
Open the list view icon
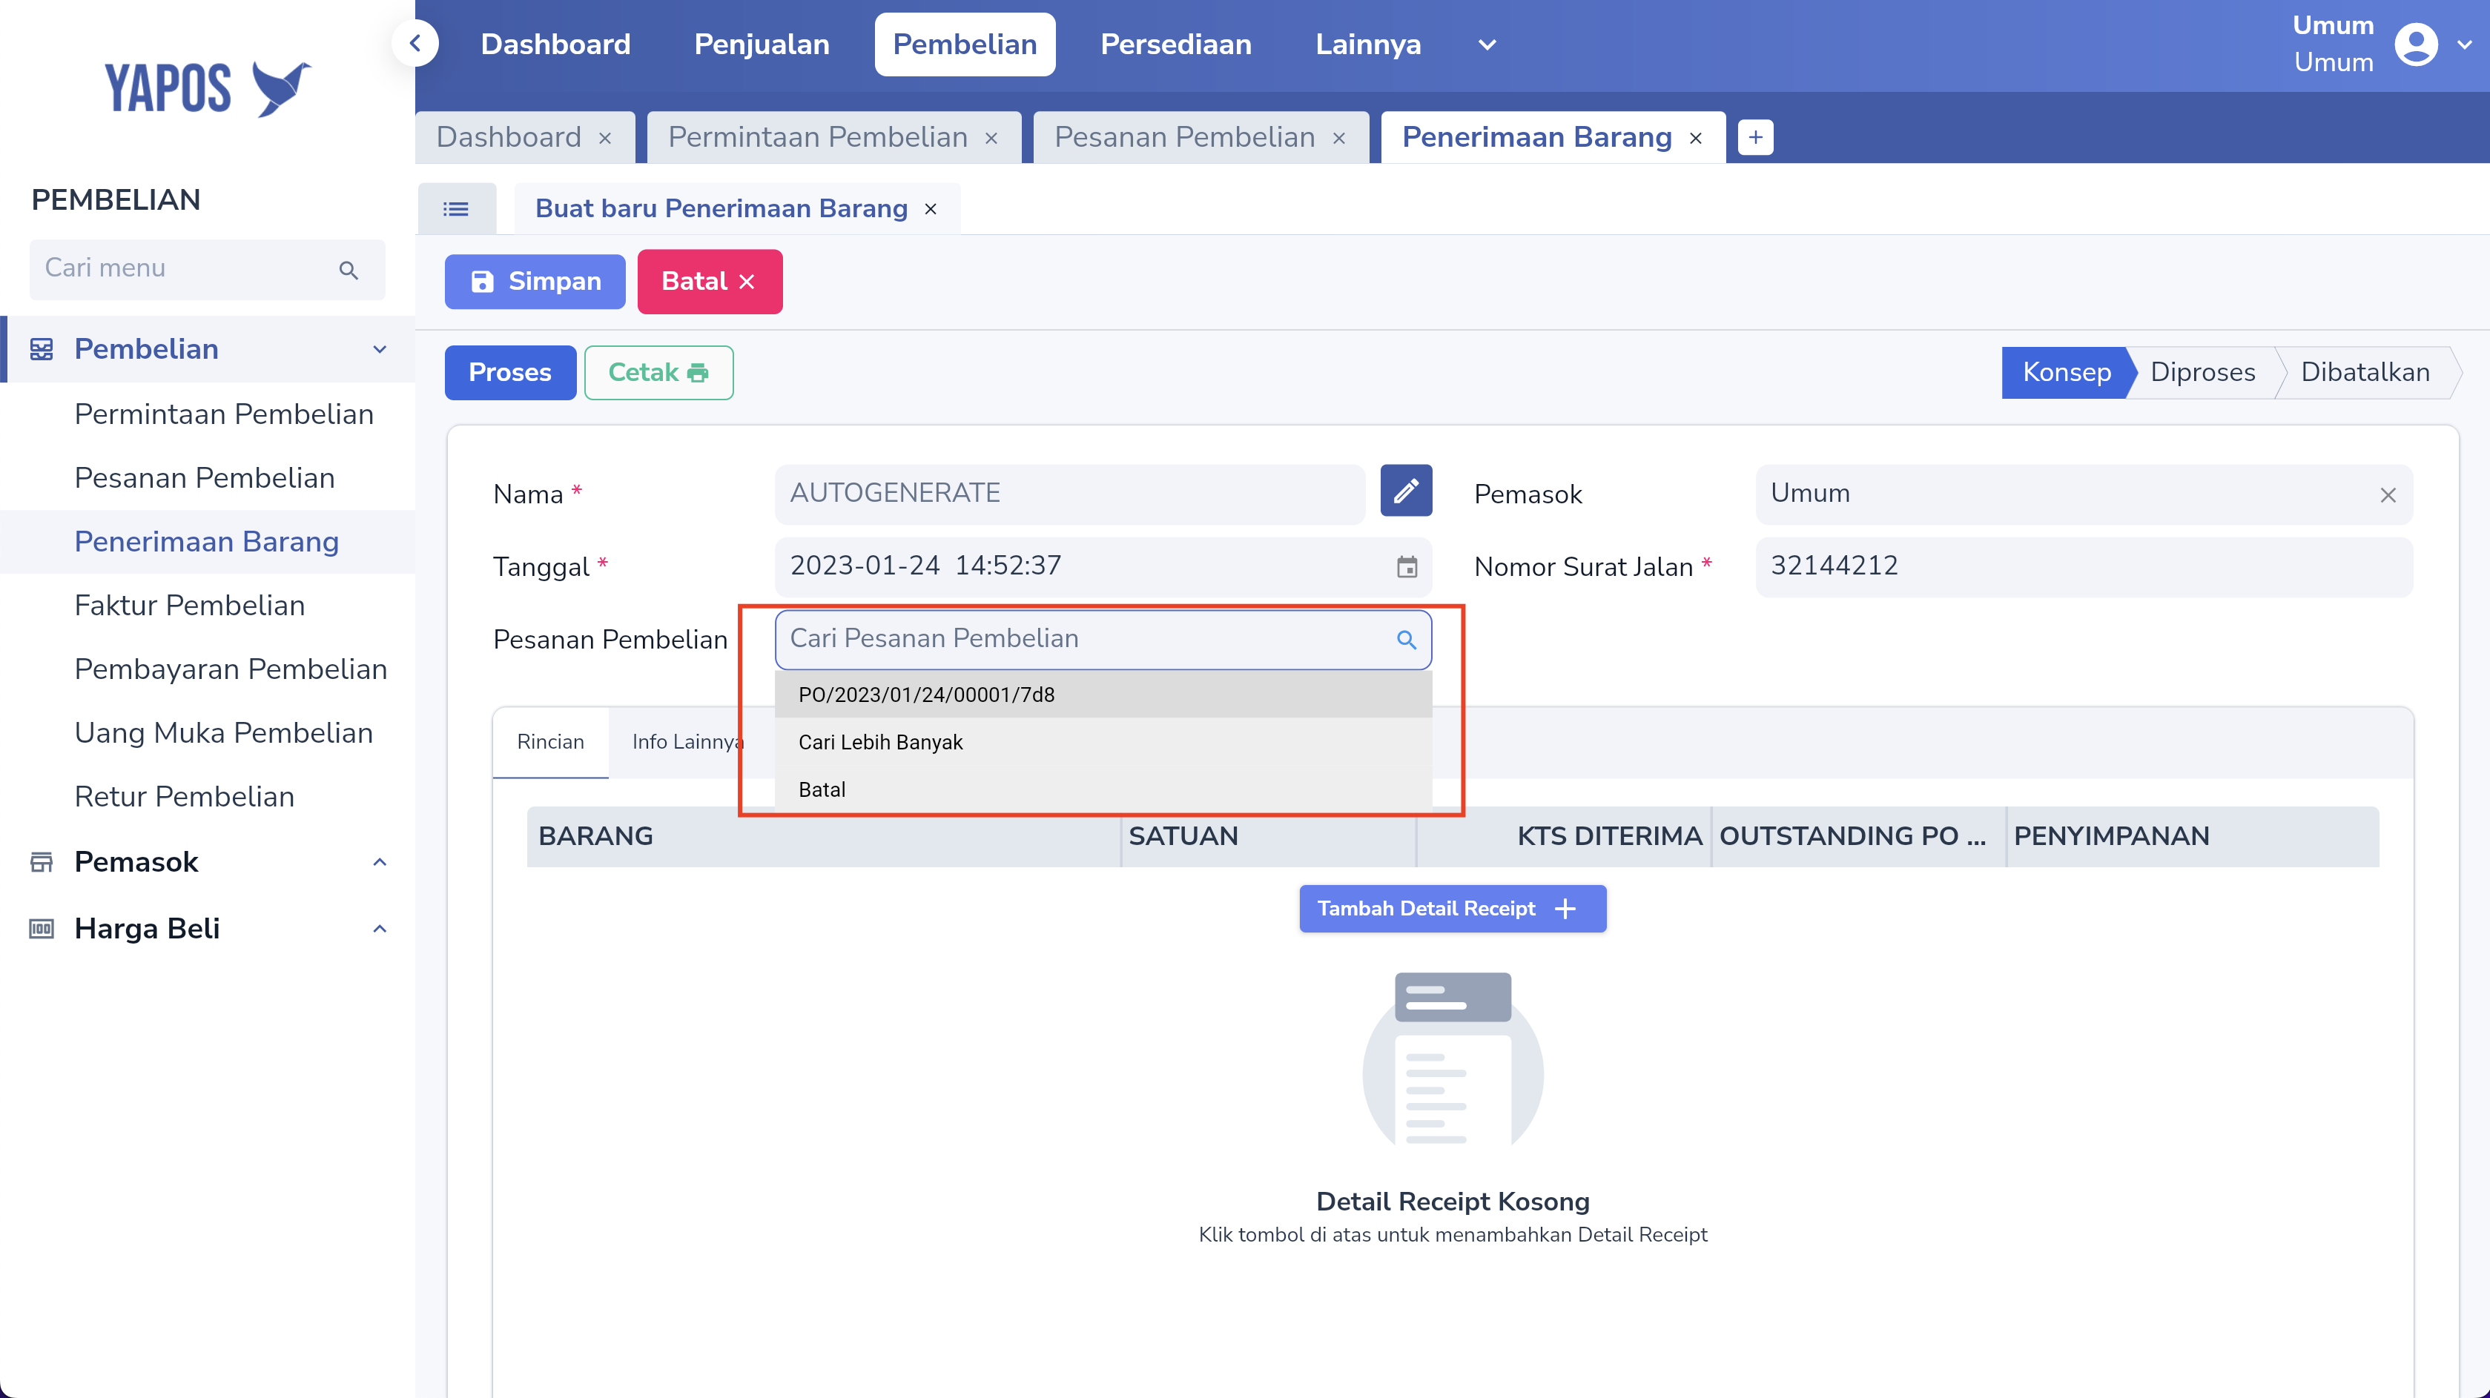tap(456, 209)
